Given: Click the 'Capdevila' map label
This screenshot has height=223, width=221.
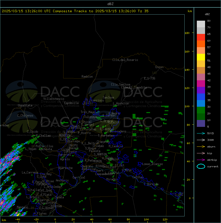Looking at the screenshot, I should coord(71,103).
